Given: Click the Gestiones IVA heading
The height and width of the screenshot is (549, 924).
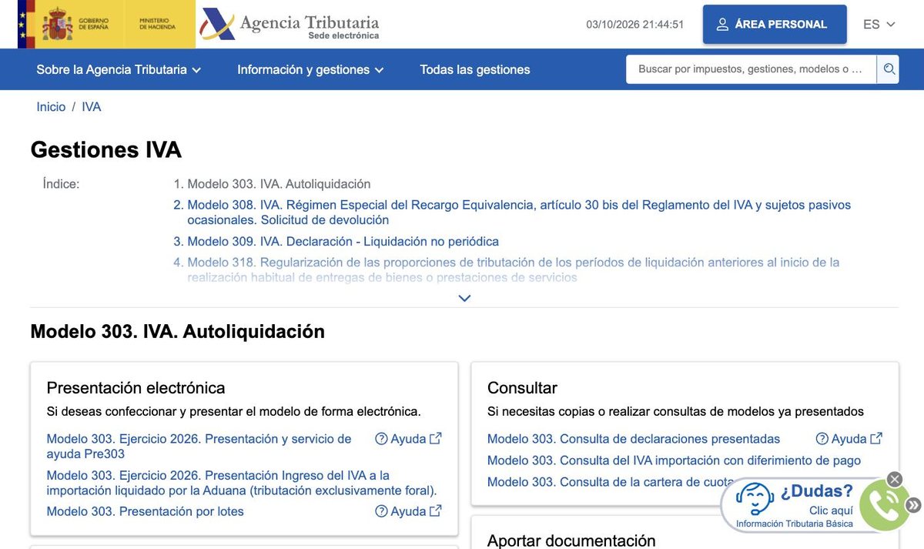Looking at the screenshot, I should [106, 149].
